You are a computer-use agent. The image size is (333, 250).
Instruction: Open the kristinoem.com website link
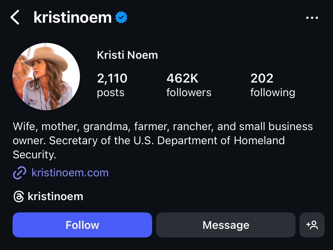point(70,173)
